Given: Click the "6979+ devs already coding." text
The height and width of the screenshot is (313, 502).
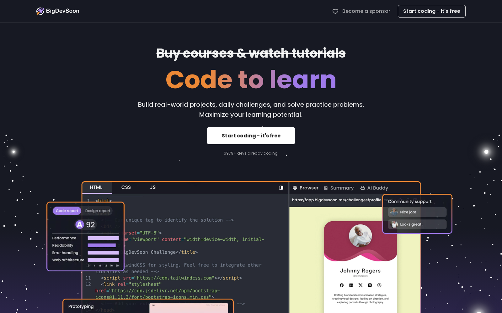Looking at the screenshot, I should click(251, 153).
